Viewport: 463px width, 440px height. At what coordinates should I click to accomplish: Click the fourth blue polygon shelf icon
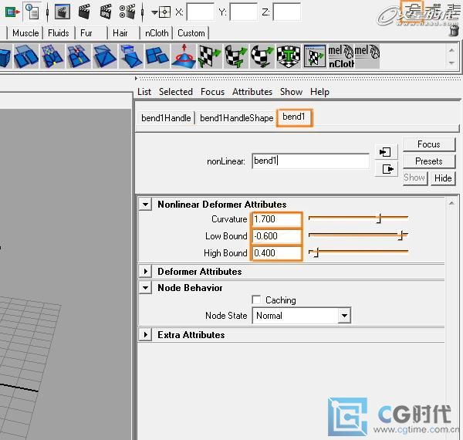pyautogui.click(x=79, y=56)
